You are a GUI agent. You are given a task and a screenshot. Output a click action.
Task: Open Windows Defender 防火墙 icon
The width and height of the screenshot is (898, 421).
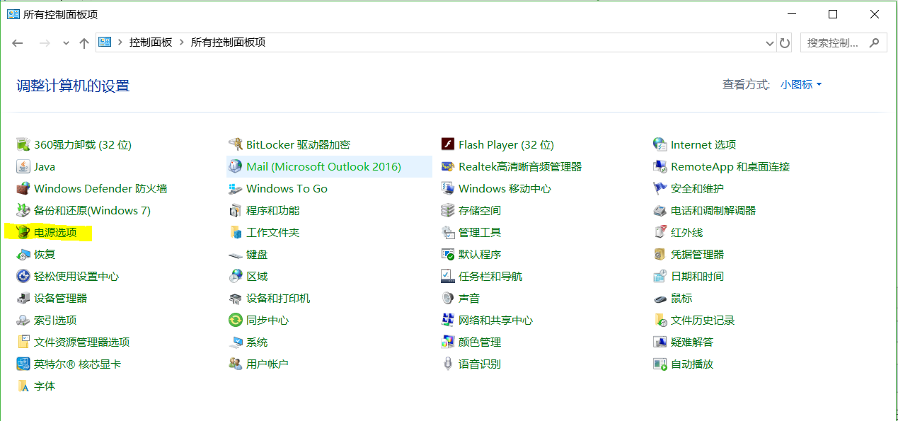(x=23, y=188)
